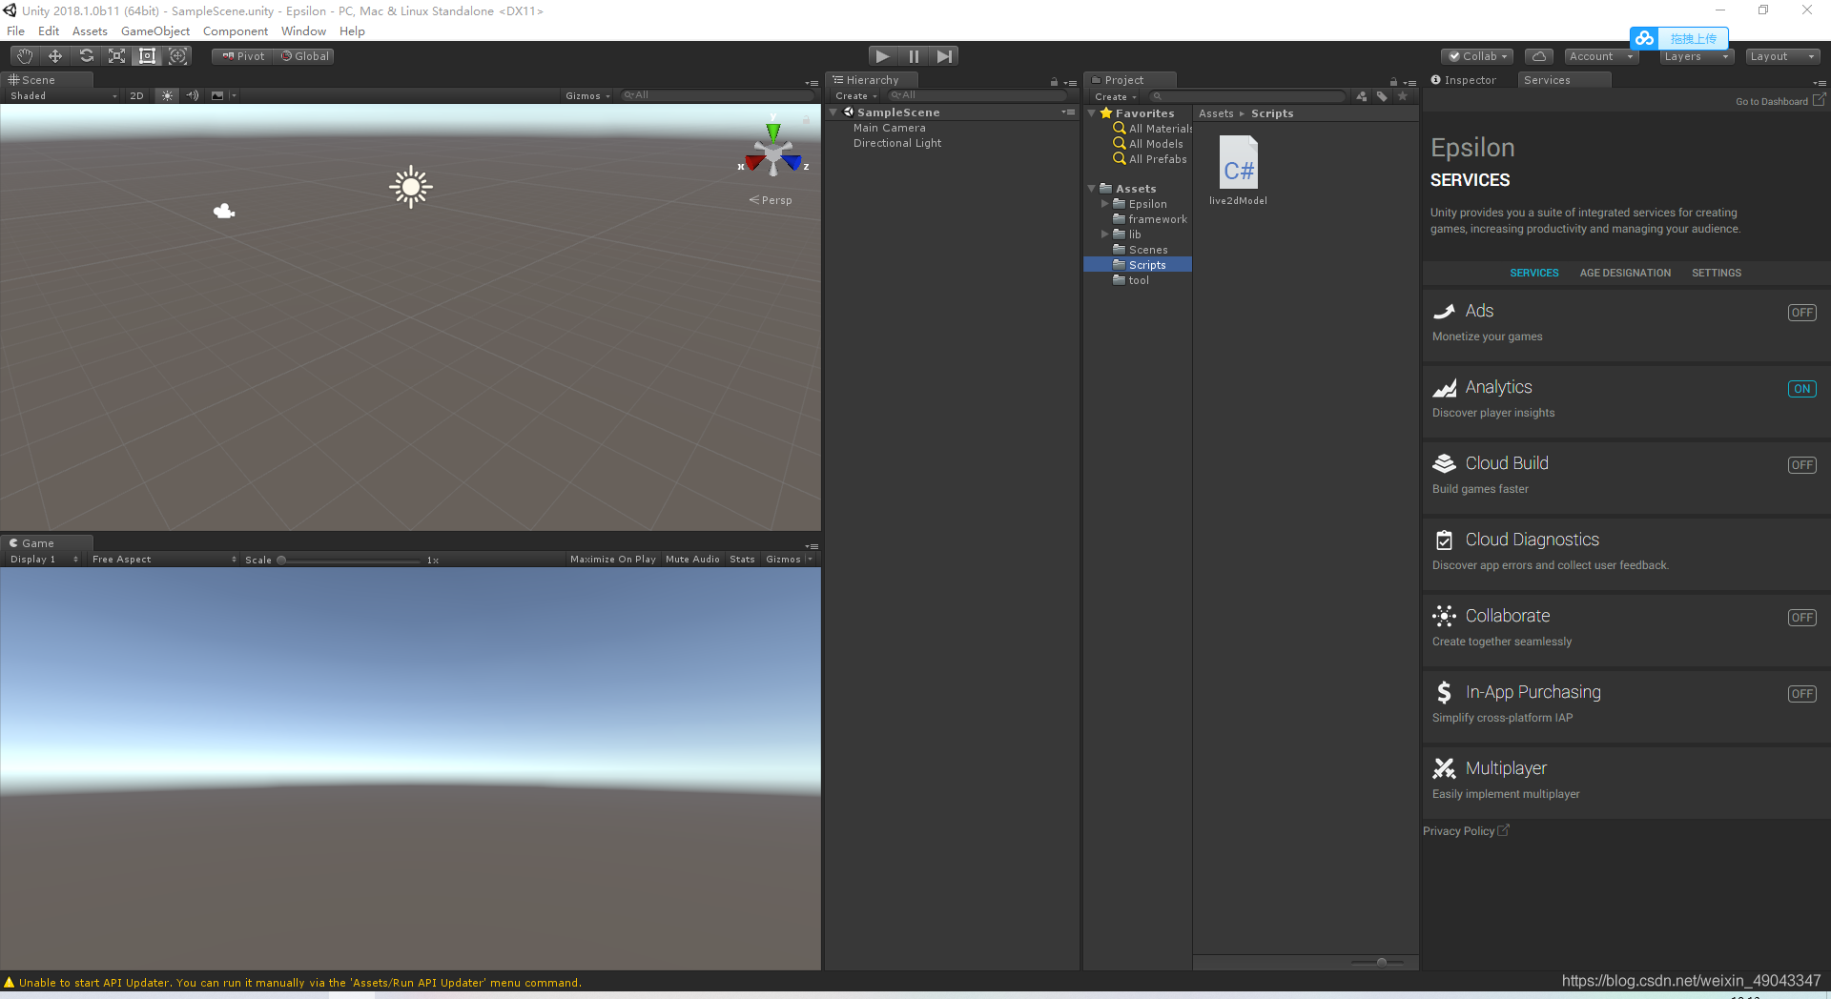This screenshot has width=1831, height=999.
Task: Open the Layout dropdown
Action: [1782, 56]
